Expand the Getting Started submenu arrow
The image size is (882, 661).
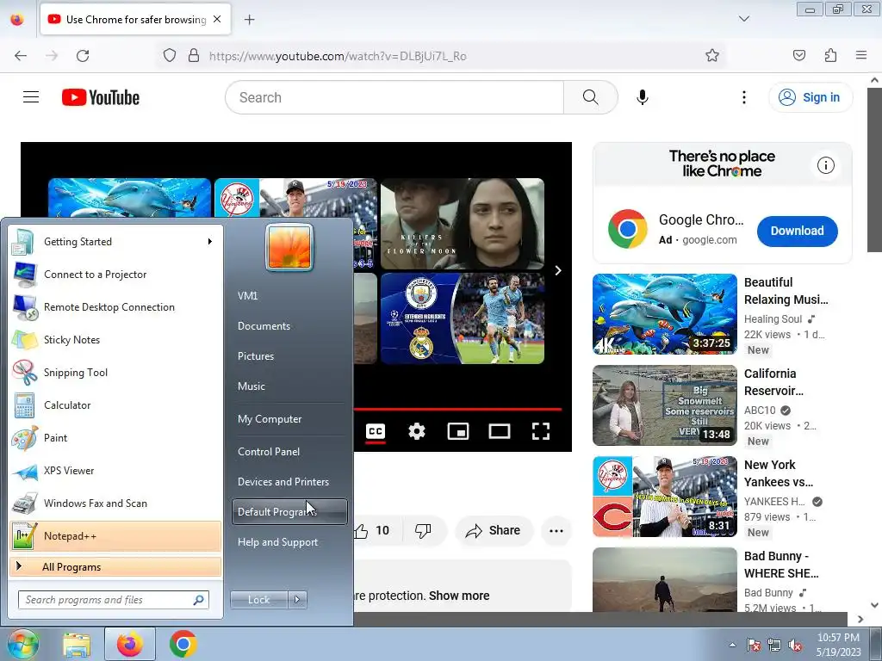click(210, 242)
